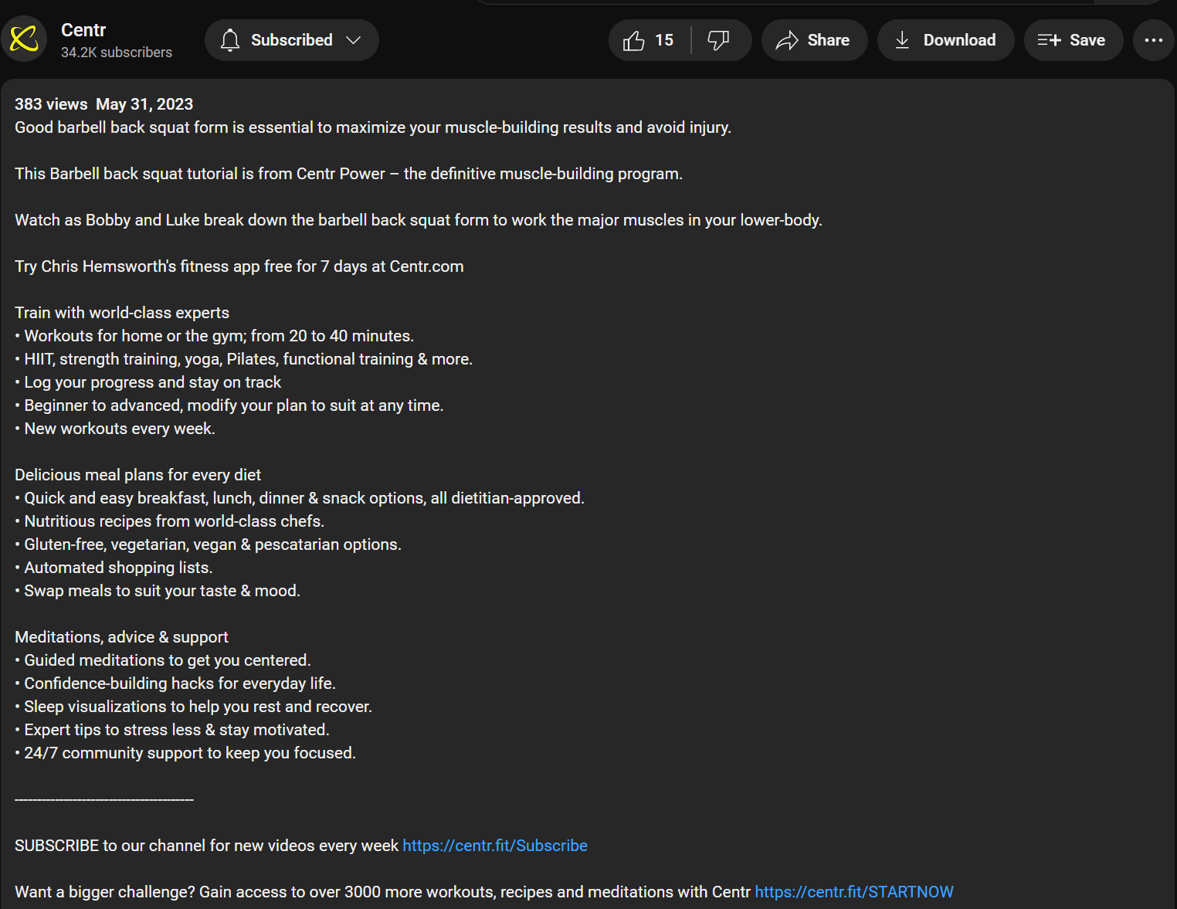Open the centr.fit/STARTNOW link
This screenshot has height=909, width=1177.
(854, 892)
